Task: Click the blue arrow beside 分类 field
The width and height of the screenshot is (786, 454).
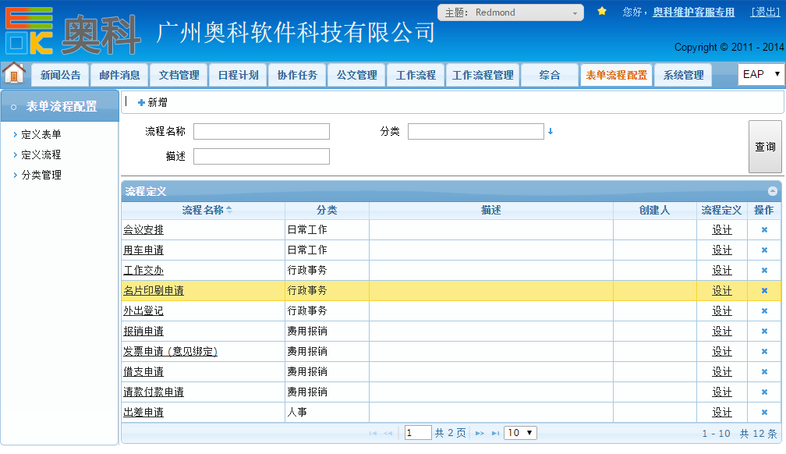Action: [551, 132]
